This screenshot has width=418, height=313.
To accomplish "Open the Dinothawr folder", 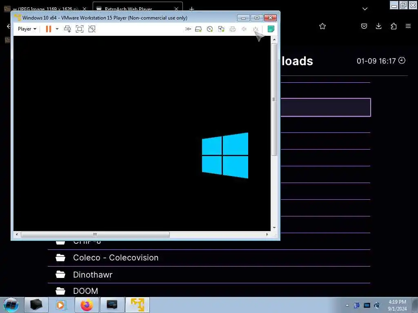I will [209, 274].
